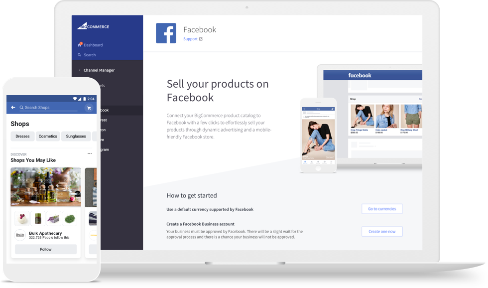
Task: Click 'Create a Facebook Business account' text
Action: (200, 224)
